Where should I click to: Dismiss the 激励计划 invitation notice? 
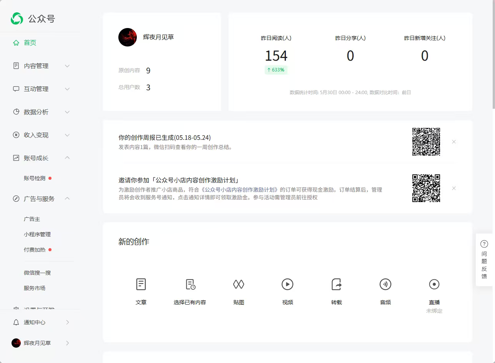click(454, 188)
